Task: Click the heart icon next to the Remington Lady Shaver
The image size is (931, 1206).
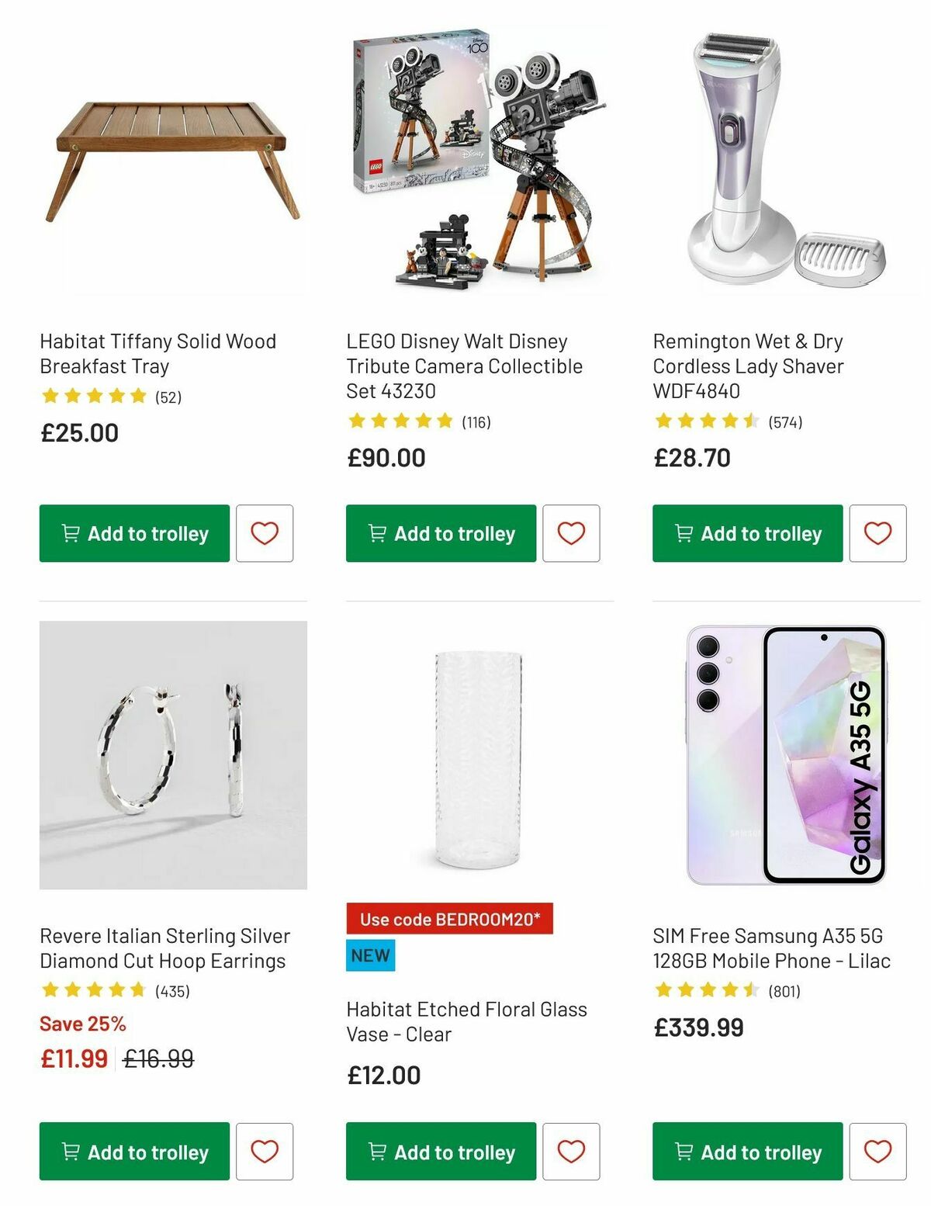Action: (x=878, y=533)
